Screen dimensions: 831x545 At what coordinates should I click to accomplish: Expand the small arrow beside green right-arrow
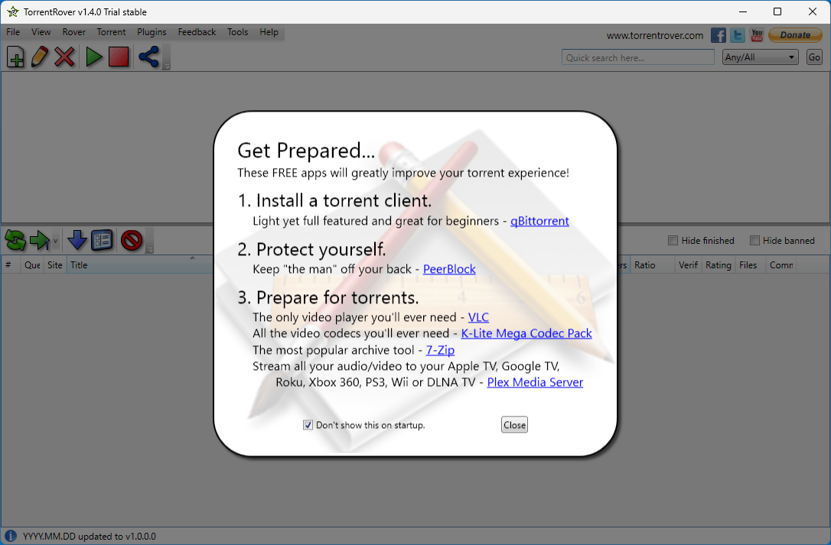[x=55, y=241]
